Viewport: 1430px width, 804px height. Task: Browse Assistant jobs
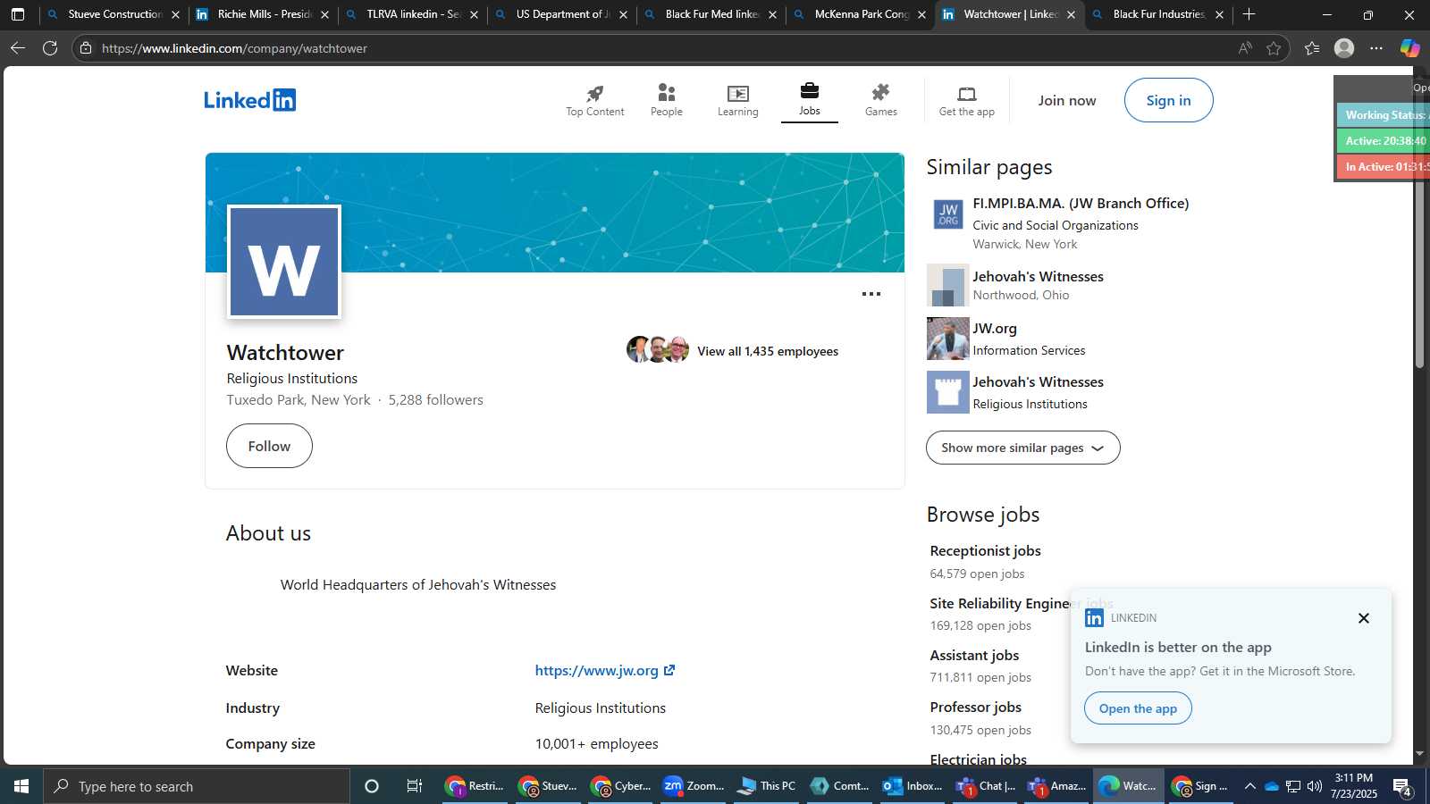tap(974, 655)
